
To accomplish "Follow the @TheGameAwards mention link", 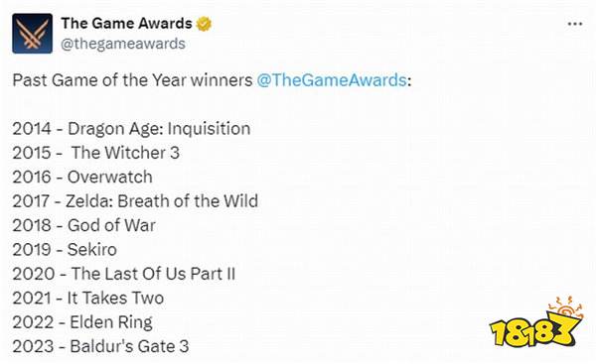I will pos(332,80).
